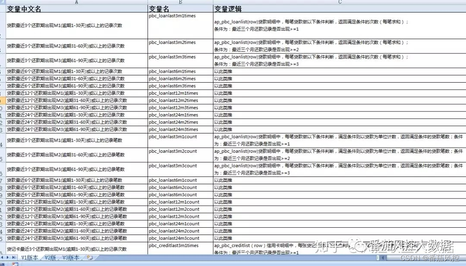Select 贷款最近24个还款期出现M1 记录笔数 cell
Image resolution: width=466 pixels, height=266 pixels.
point(77,224)
